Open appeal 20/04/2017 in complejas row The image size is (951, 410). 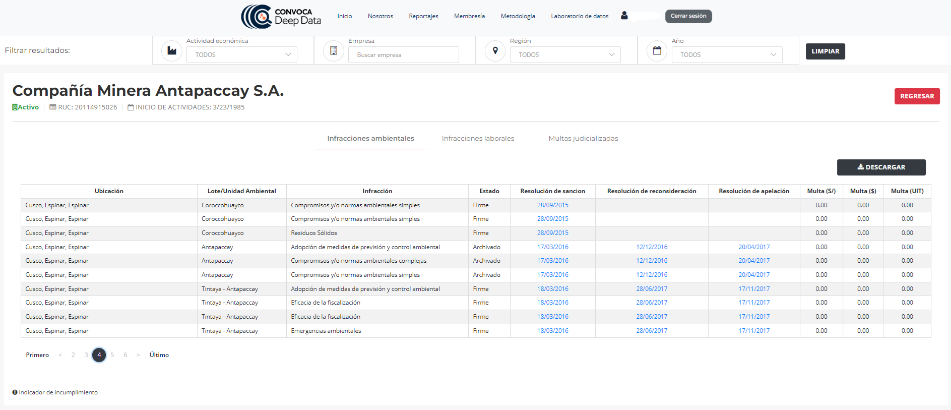point(754,261)
